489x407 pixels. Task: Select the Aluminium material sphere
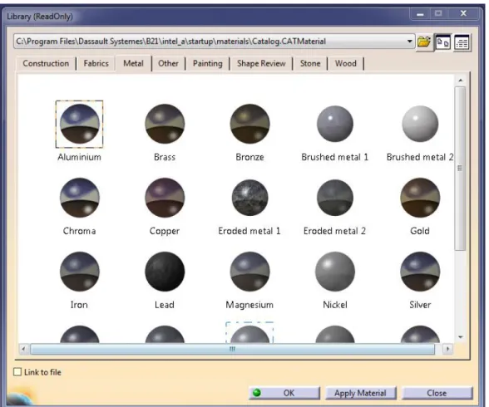pyautogui.click(x=80, y=124)
